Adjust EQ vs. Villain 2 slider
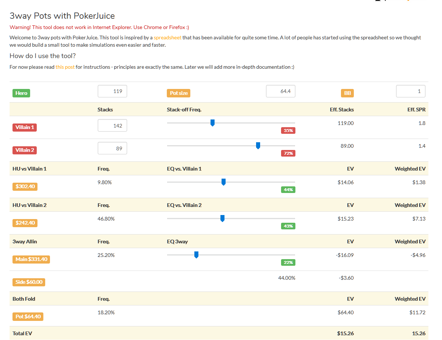Image resolution: width=442 pixels, height=340 pixels. coord(222,218)
